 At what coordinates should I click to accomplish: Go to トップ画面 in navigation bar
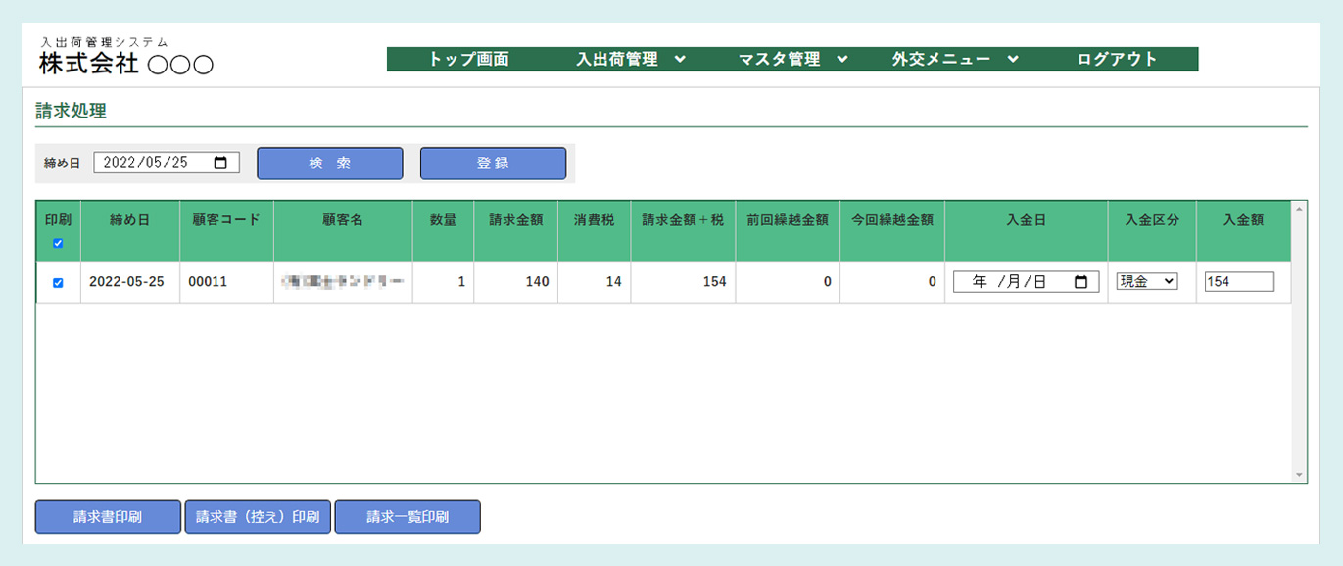click(x=469, y=59)
